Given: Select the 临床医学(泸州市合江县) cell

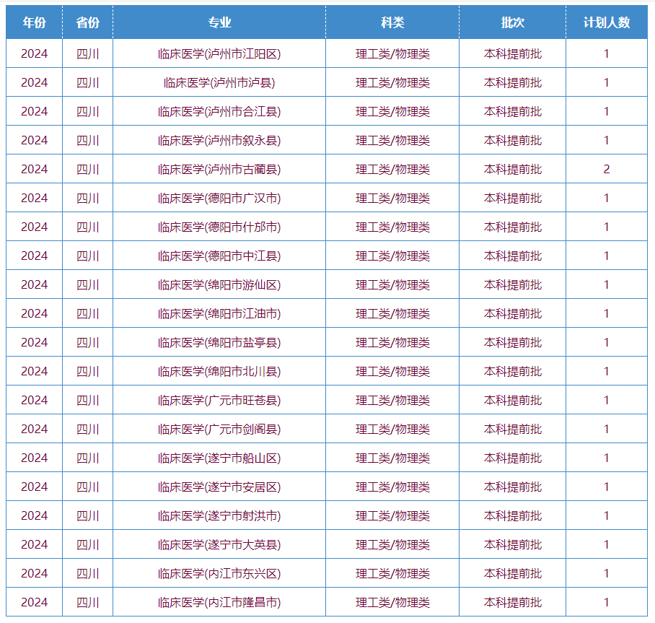Looking at the screenshot, I should (219, 111).
